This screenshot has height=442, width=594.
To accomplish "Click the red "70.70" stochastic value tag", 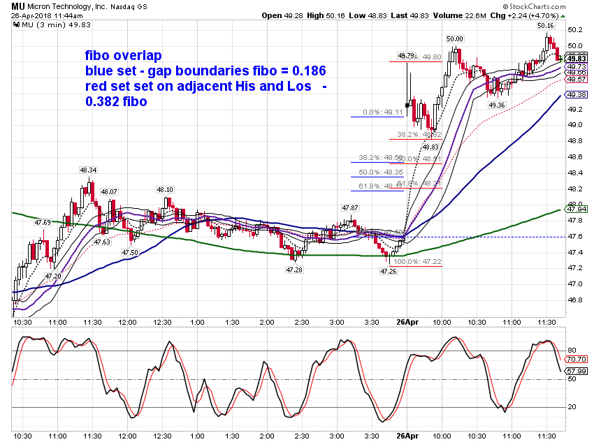I will pyautogui.click(x=577, y=359).
